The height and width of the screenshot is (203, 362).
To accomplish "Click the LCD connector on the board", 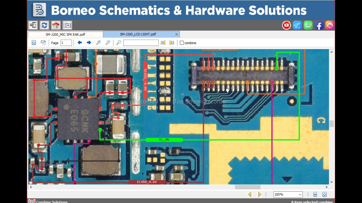I will point(243,76).
